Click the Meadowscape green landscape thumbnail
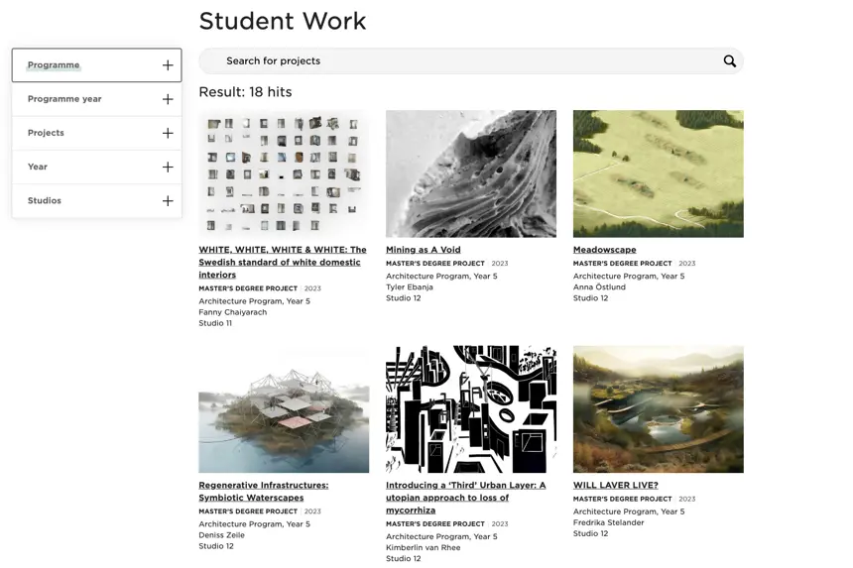This screenshot has height=568, width=853. tap(658, 173)
